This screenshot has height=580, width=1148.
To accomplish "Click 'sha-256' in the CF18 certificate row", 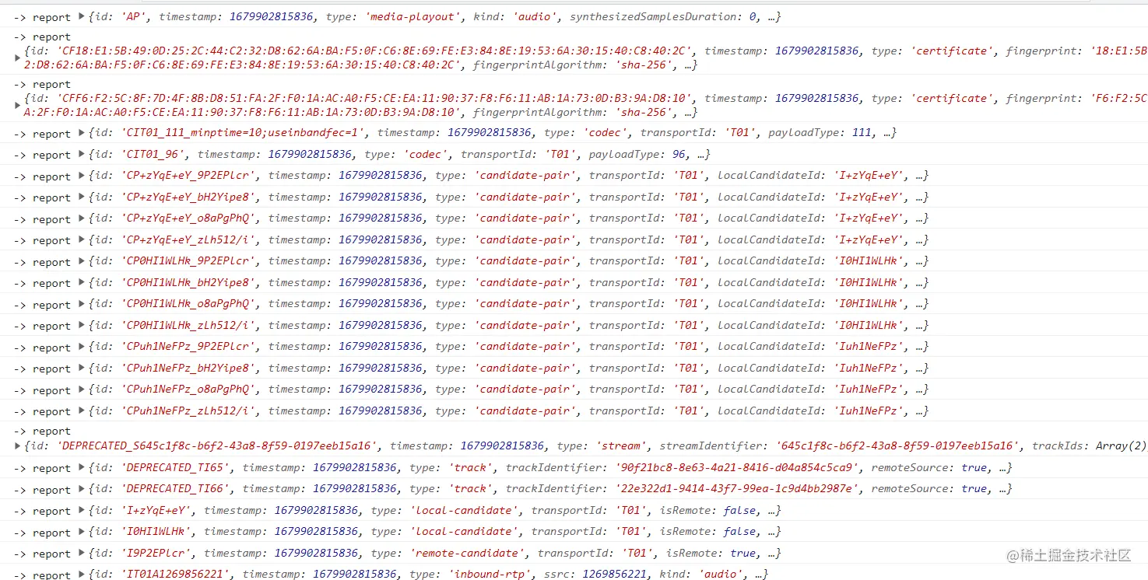I will (644, 65).
